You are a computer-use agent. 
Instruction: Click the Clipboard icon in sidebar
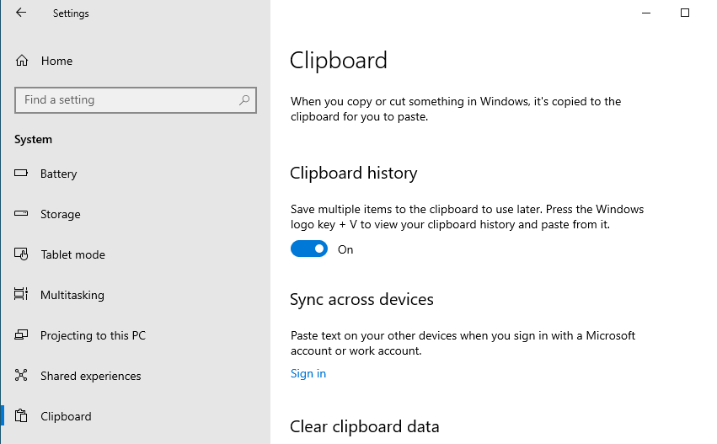point(21,415)
